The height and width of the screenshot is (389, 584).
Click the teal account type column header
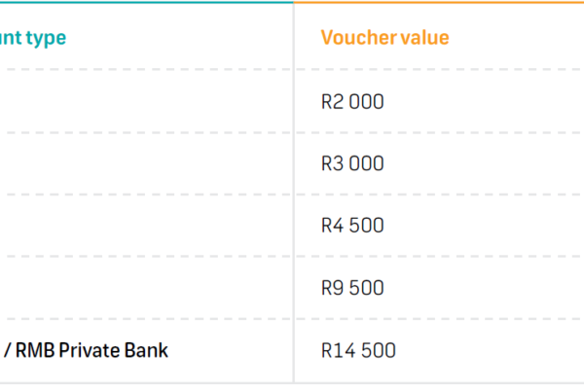click(x=33, y=38)
